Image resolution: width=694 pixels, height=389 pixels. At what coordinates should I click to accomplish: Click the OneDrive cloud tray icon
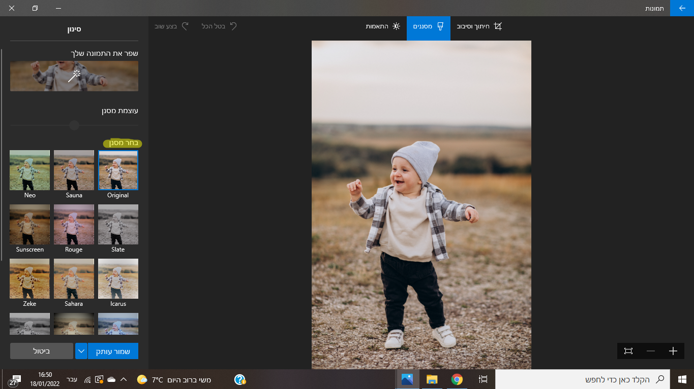111,379
